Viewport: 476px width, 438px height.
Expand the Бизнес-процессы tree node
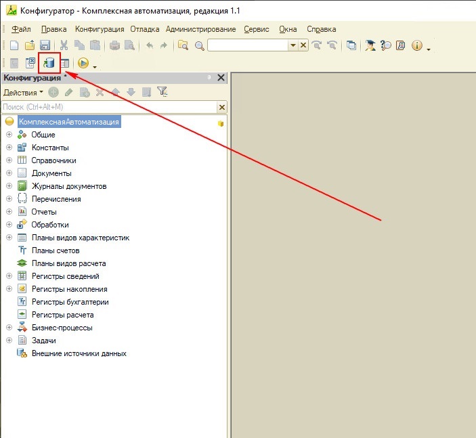[x=9, y=327]
